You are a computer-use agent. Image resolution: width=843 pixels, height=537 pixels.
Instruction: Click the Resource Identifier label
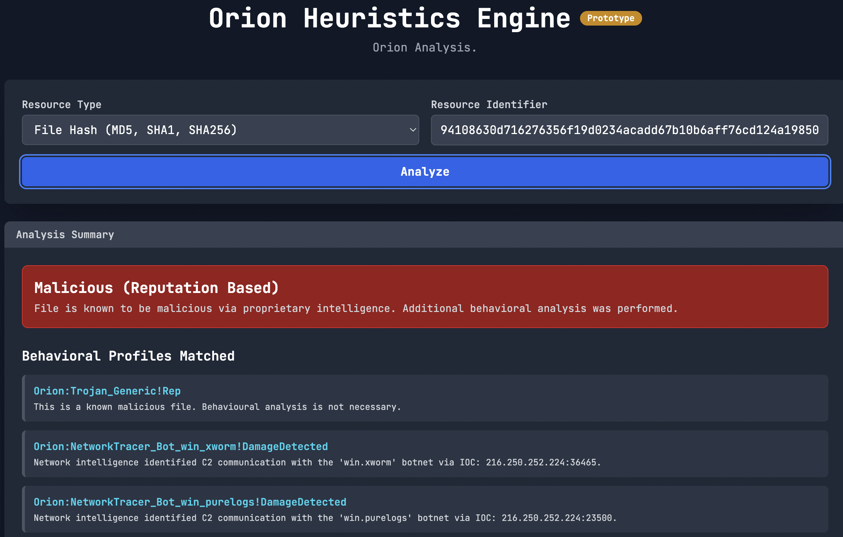[x=489, y=104]
